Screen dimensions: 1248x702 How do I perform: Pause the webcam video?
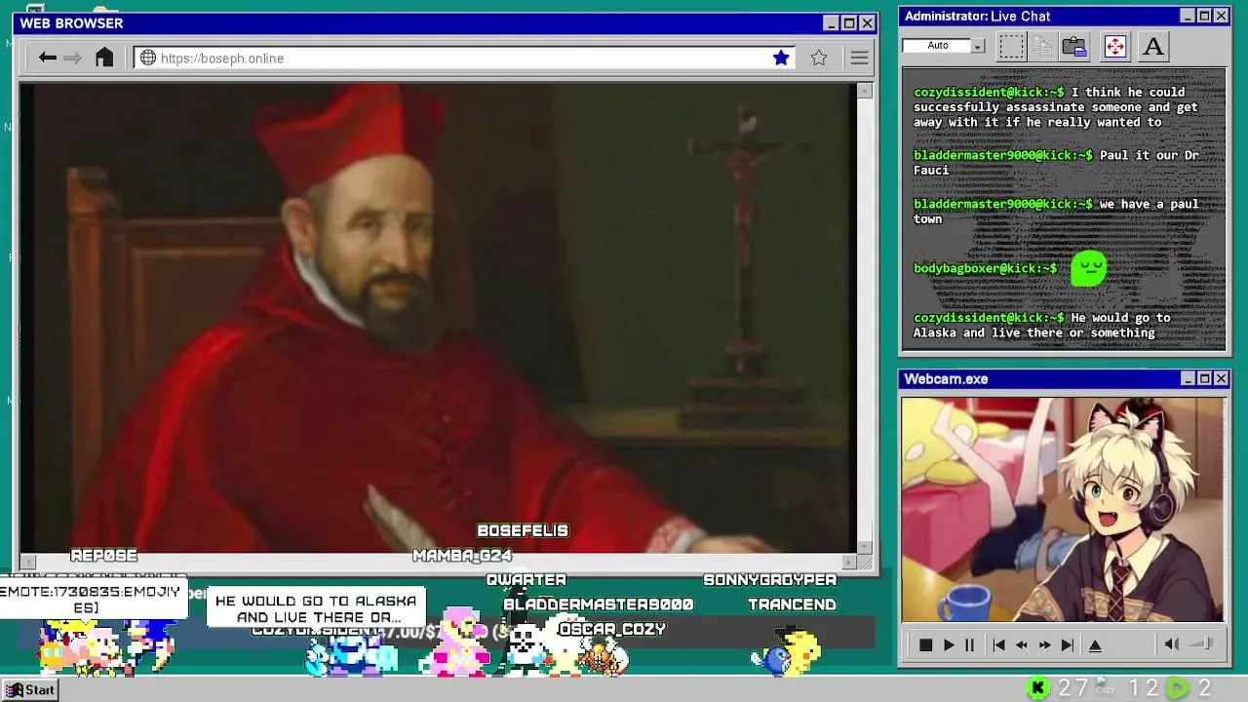point(969,644)
